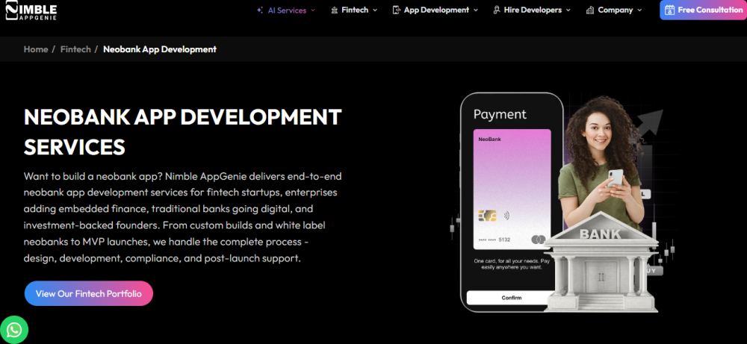
Task: Click the Nimble AppGenie logo
Action: click(x=31, y=10)
